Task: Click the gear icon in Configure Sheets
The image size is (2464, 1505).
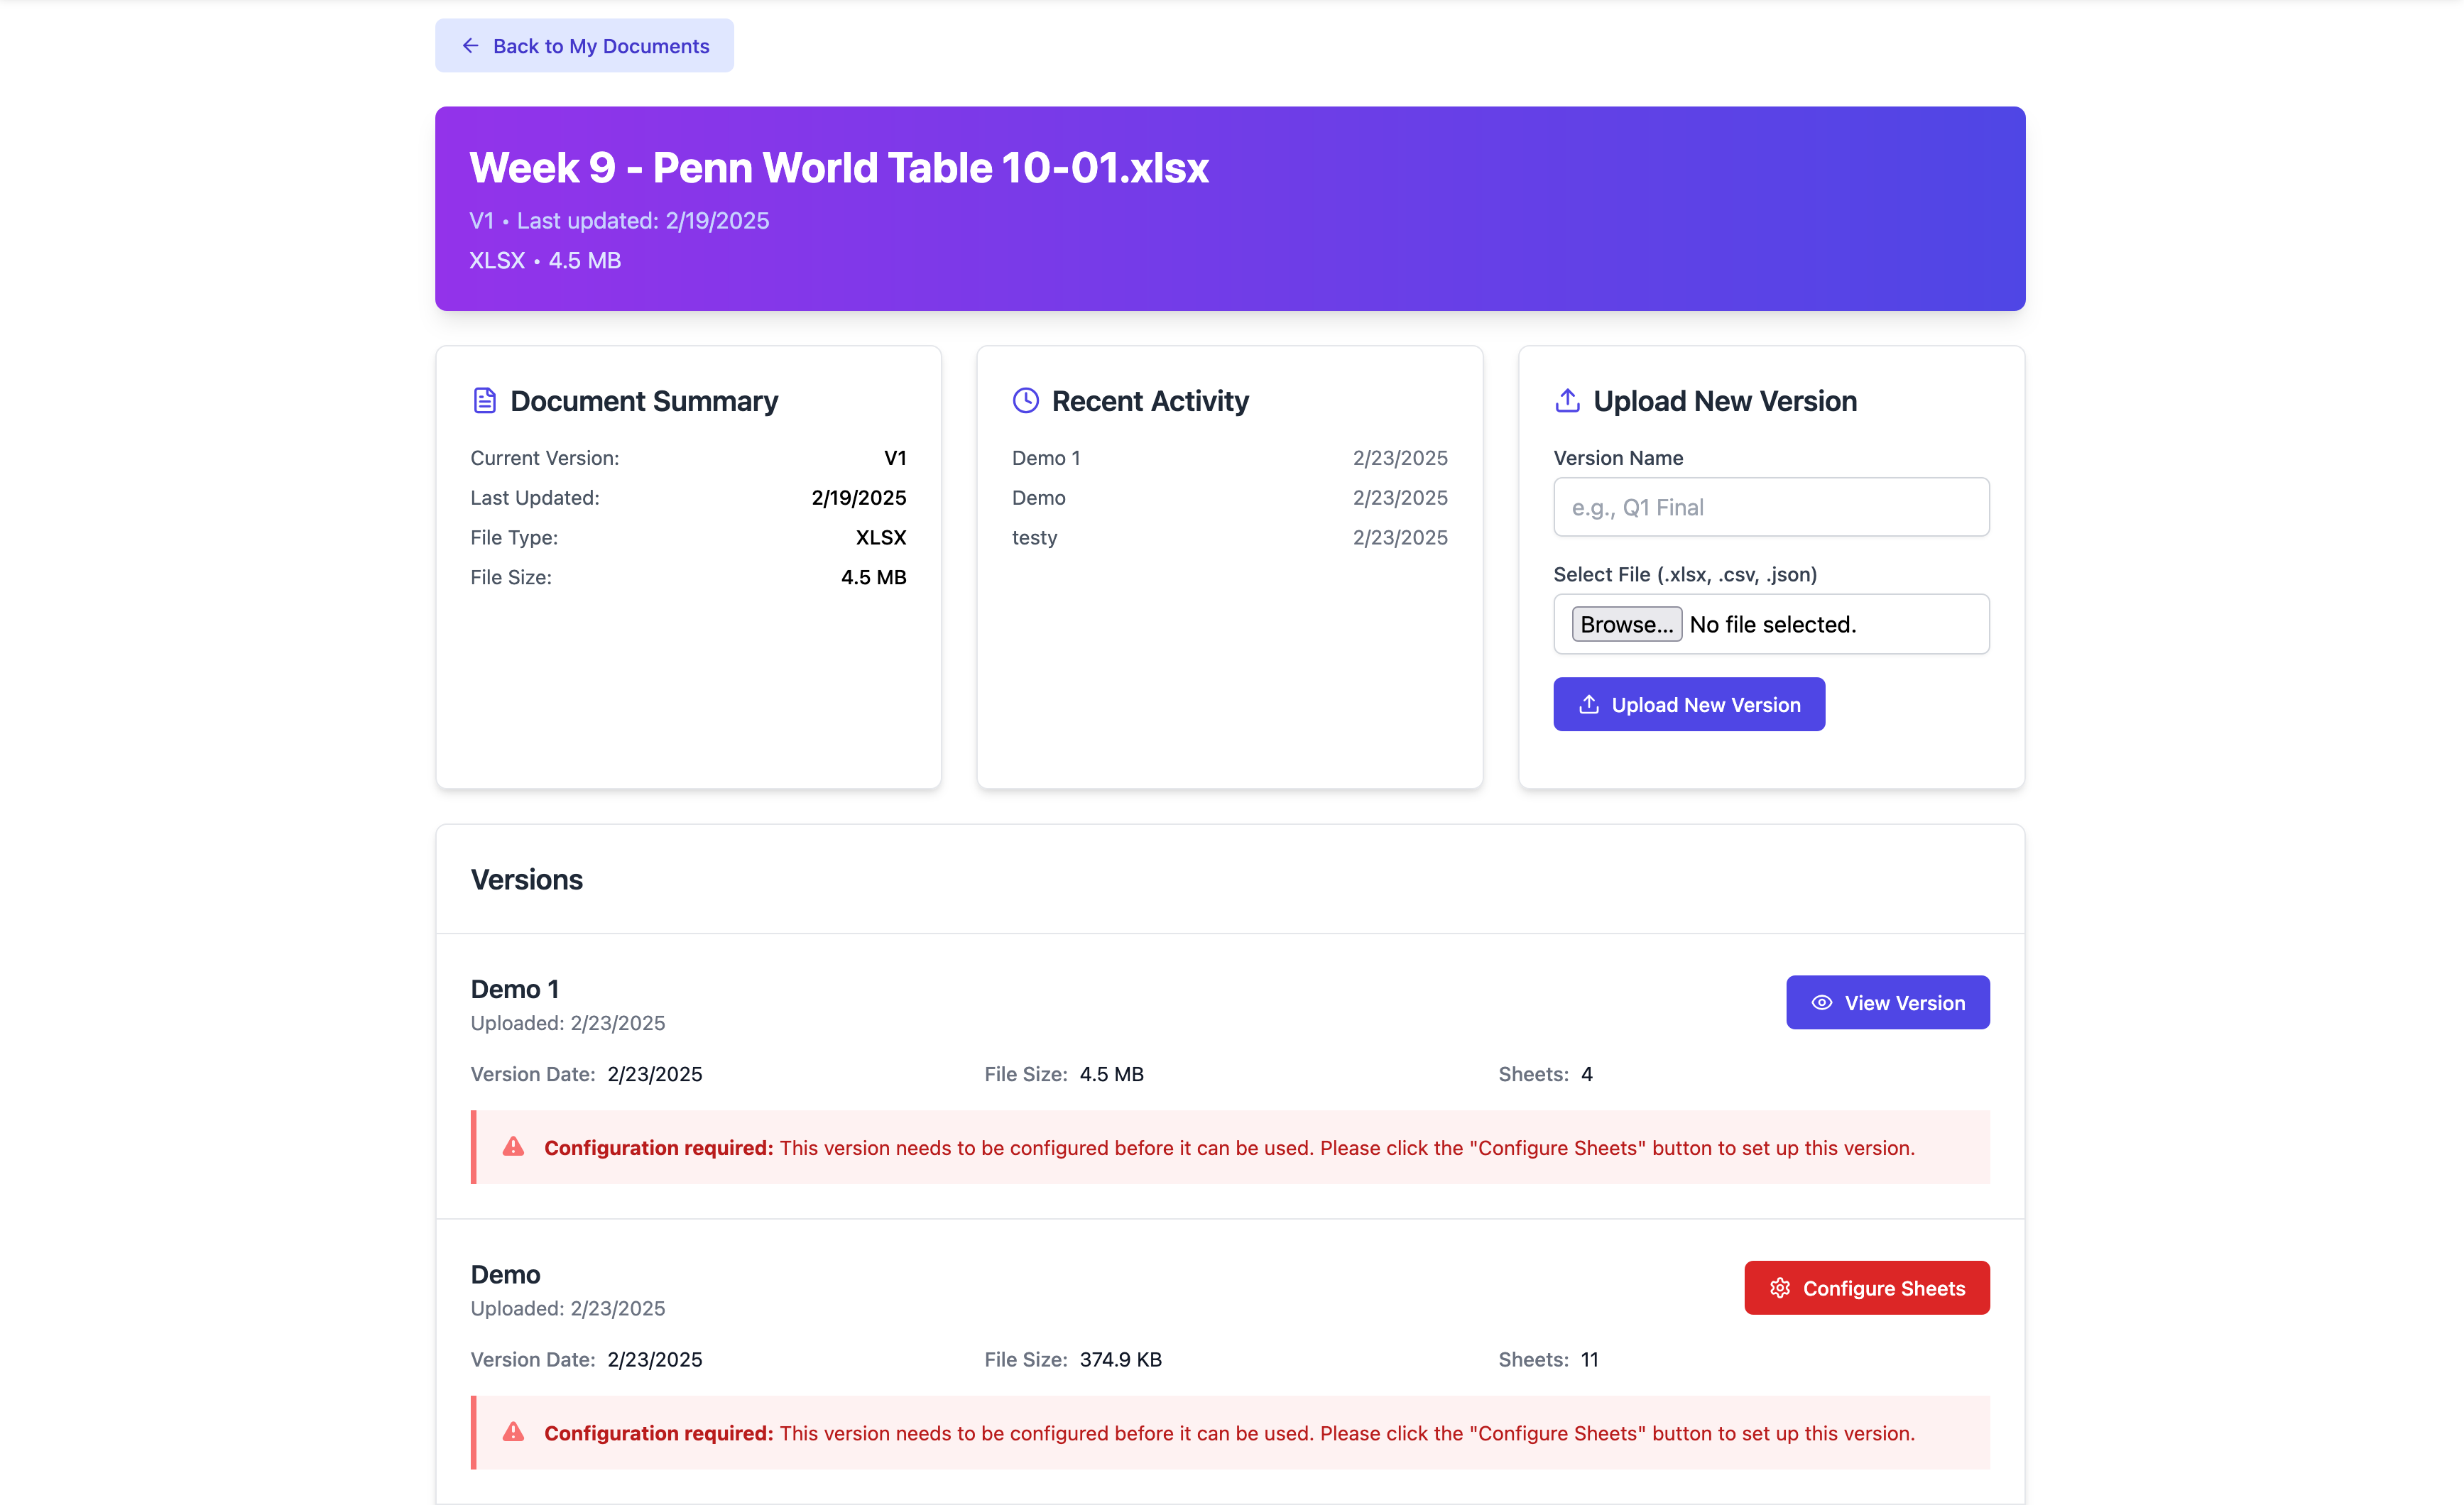Action: point(1780,1288)
